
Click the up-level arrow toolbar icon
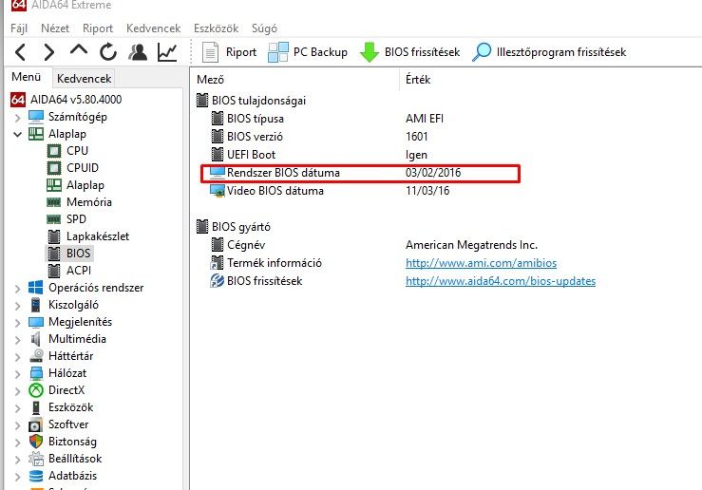pyautogui.click(x=79, y=50)
